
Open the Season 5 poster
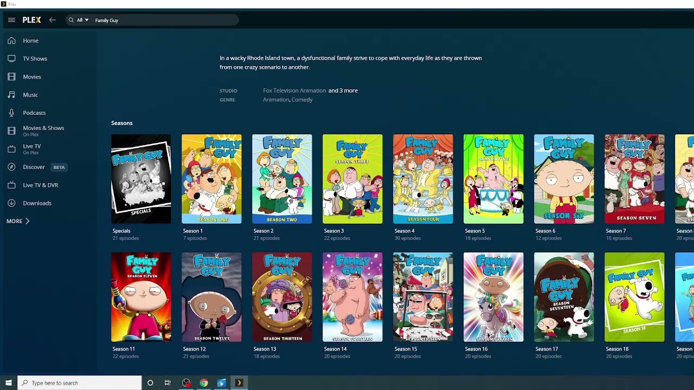[x=493, y=179]
